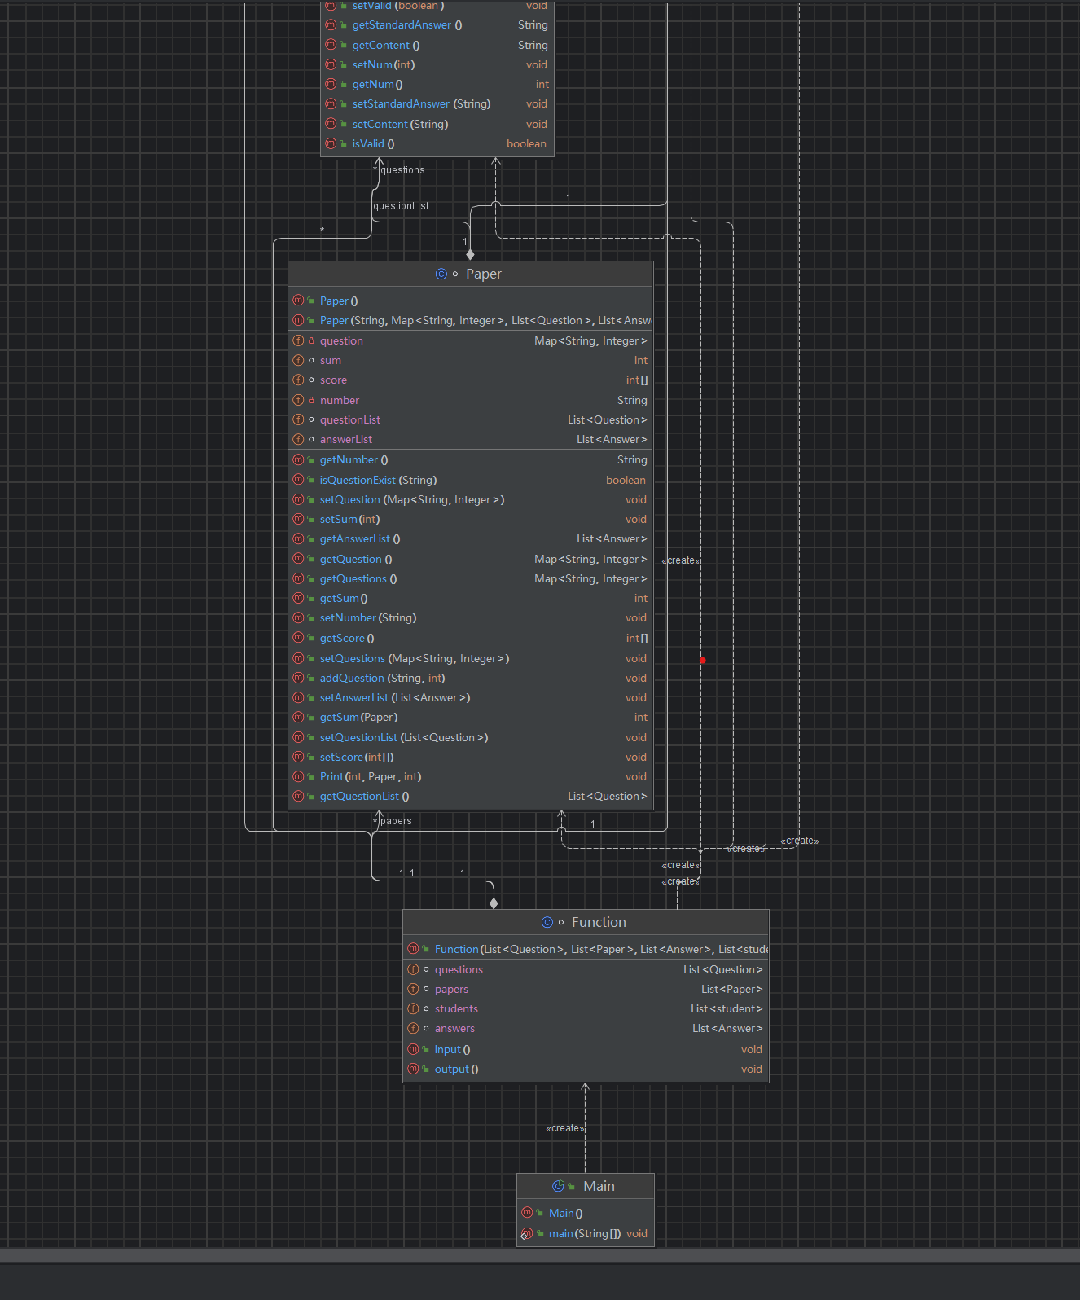
Task: Select Print(int, Paper, int) method
Action: [471, 776]
